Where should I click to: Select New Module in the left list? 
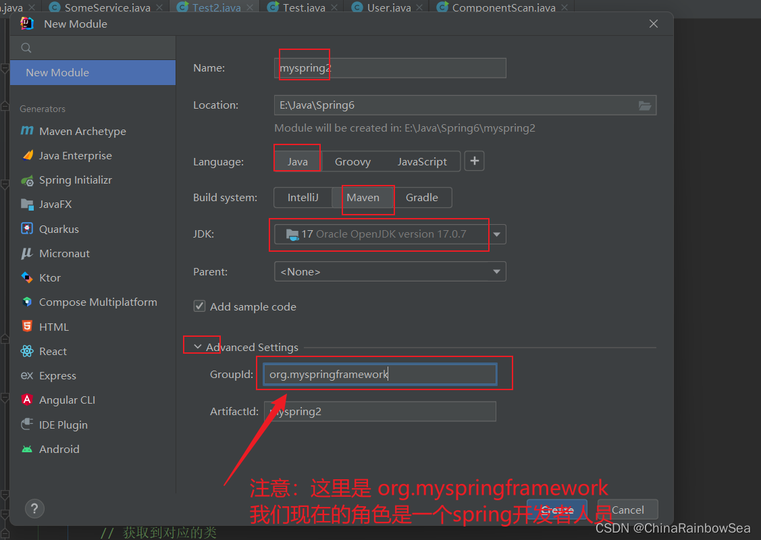click(x=93, y=72)
